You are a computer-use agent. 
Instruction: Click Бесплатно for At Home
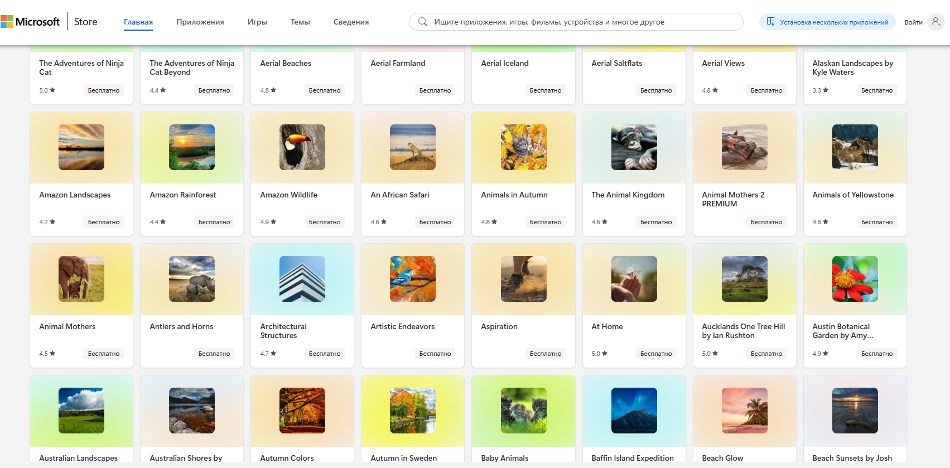[656, 354]
